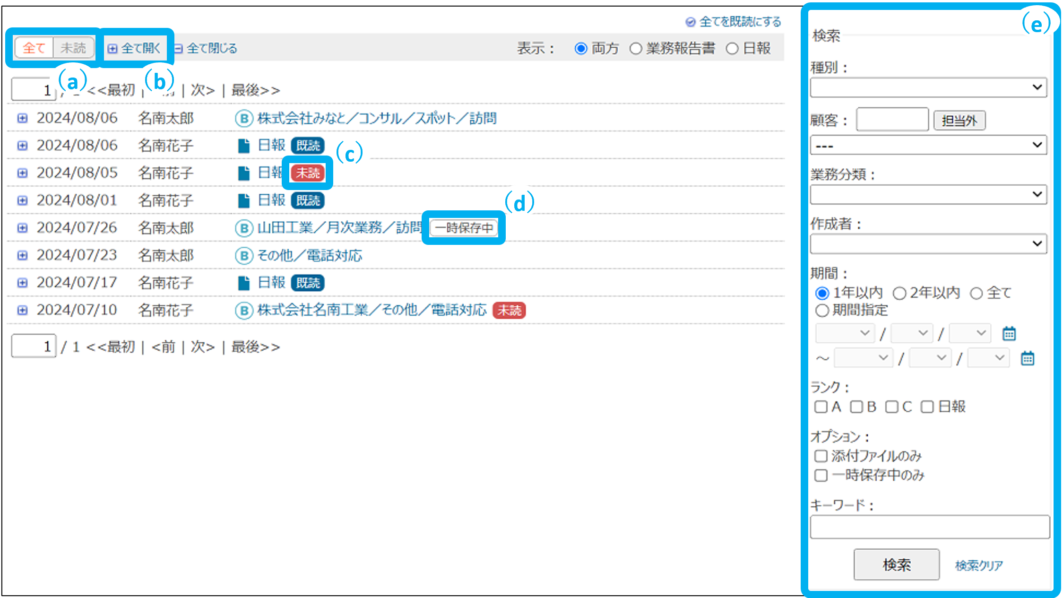Image resolution: width=1063 pixels, height=598 pixels.
Task: Select the 業務報告書 display radio button
Action: 636,49
